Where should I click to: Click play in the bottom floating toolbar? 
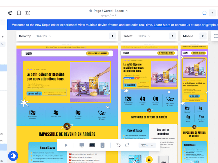coord(66,145)
